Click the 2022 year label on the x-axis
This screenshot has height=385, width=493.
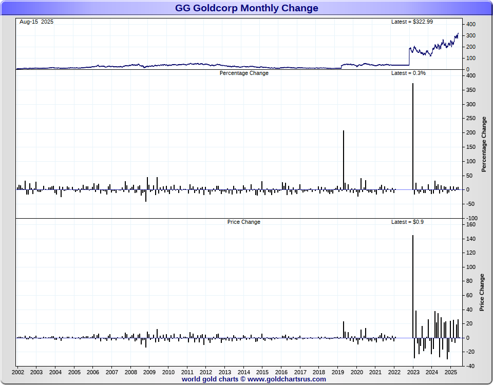394,373
